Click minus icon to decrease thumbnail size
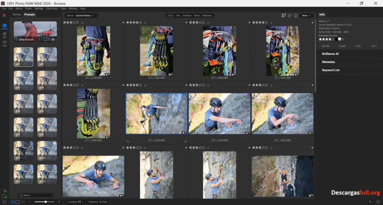383x205 pixels. coord(30,202)
